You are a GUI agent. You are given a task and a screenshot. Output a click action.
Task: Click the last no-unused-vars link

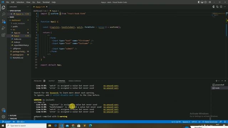click(111, 112)
